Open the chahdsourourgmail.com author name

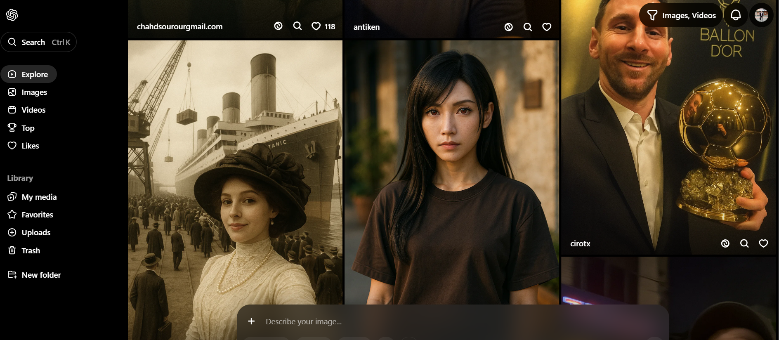point(179,26)
